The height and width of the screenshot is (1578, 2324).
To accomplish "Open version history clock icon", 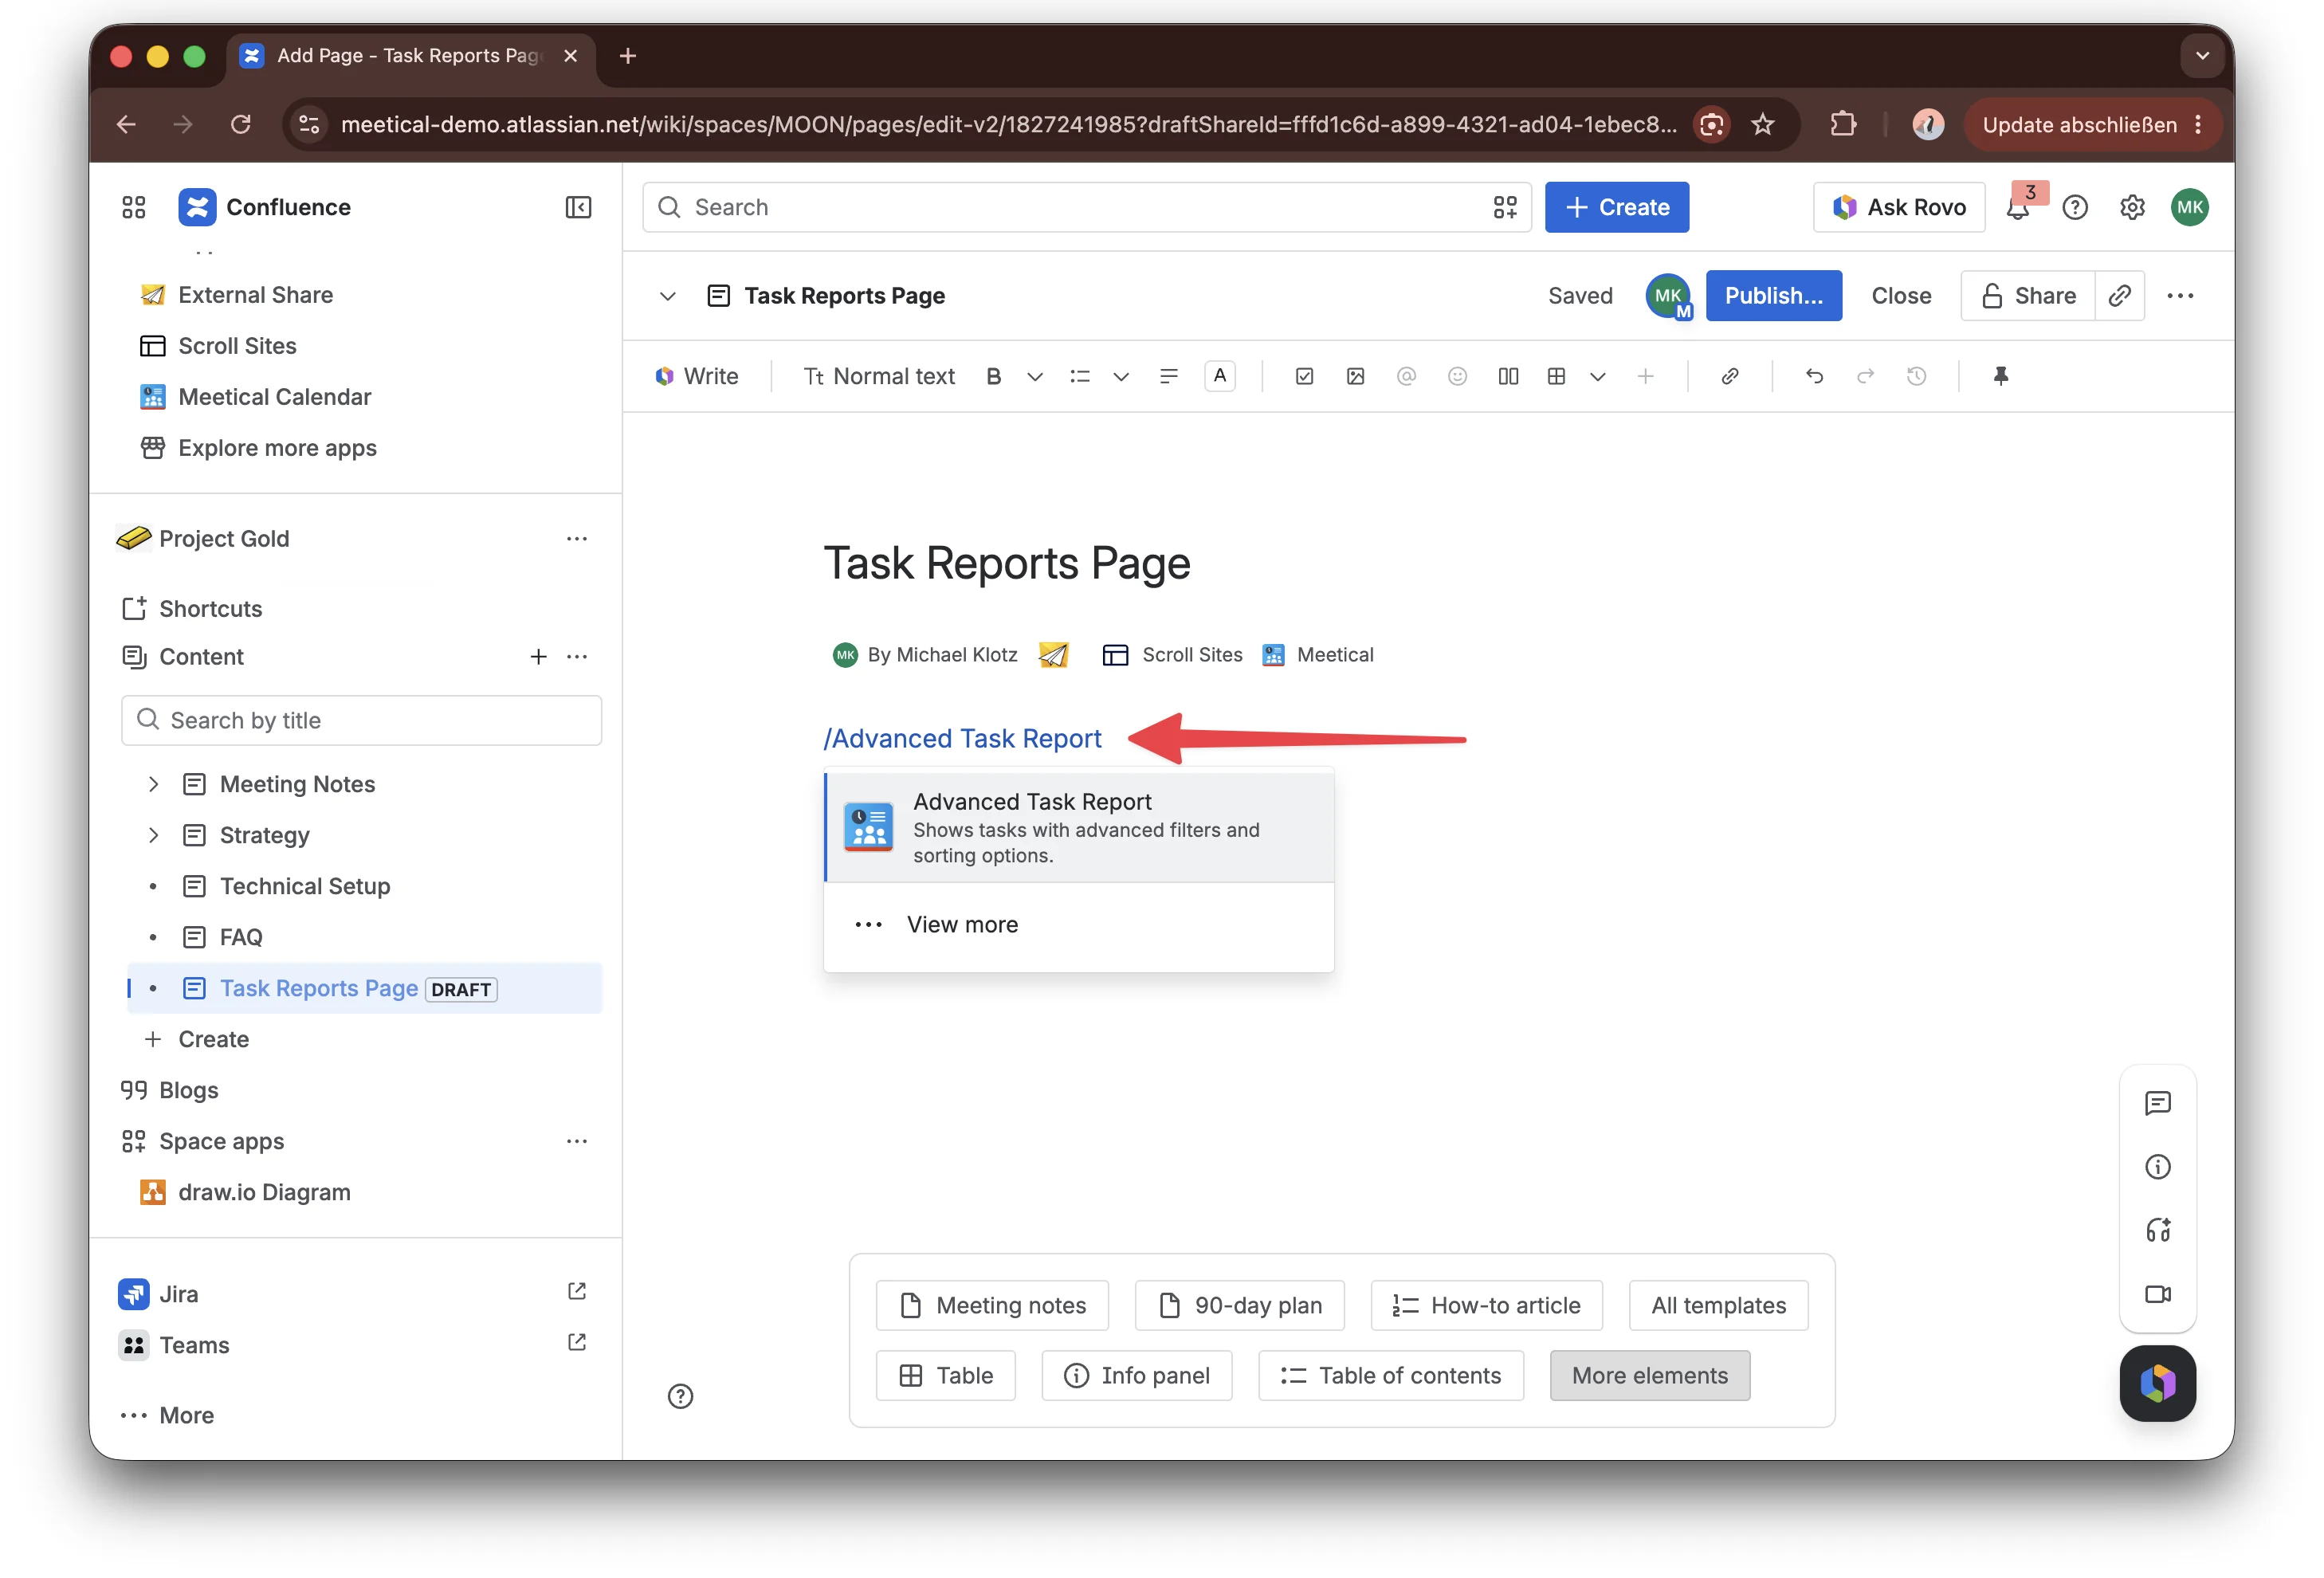I will coord(1916,376).
